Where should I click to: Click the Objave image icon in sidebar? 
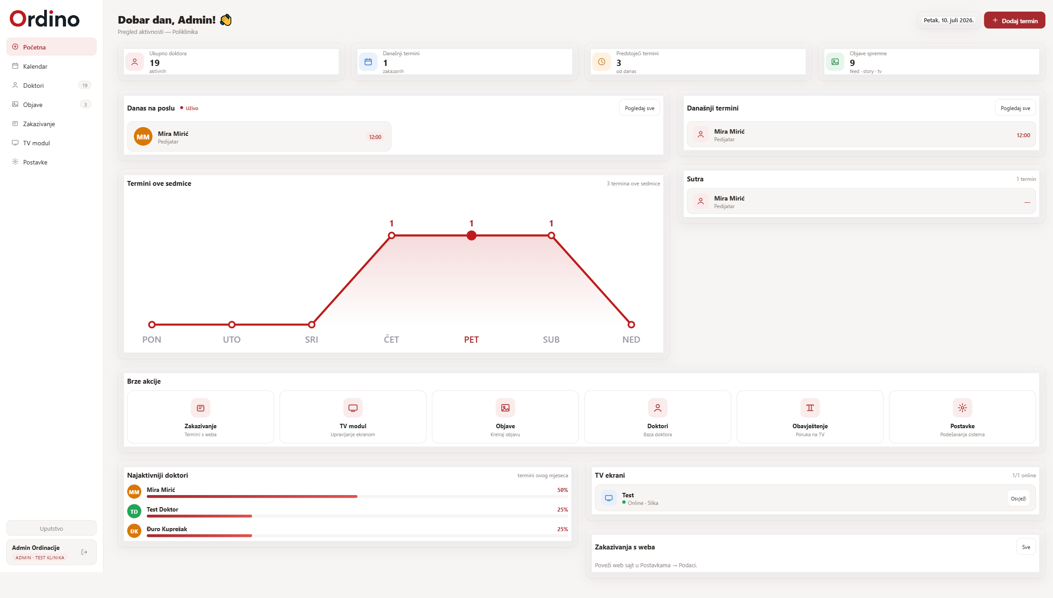tap(15, 104)
